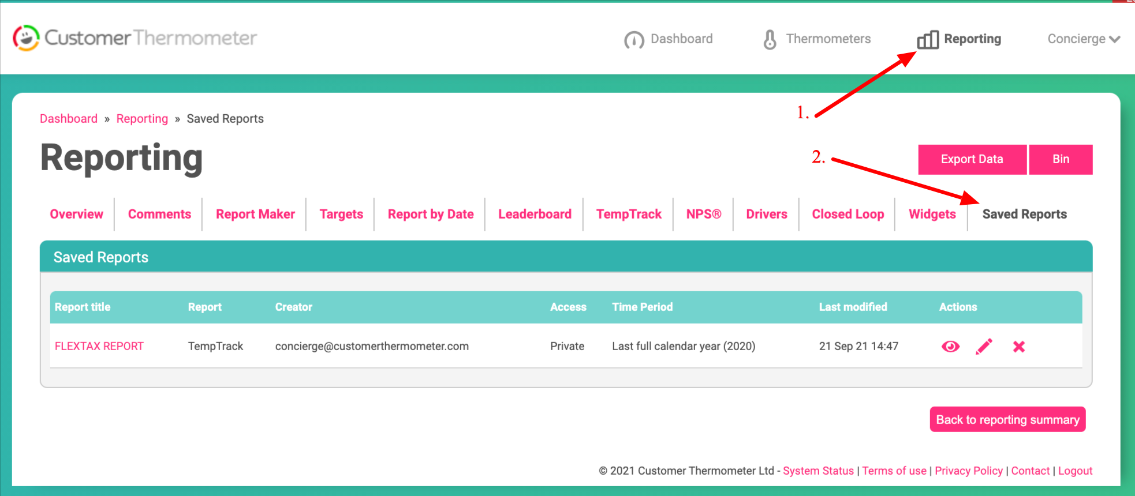Viewport: 1135px width, 496px height.
Task: Open the Privacy Policy footer link
Action: [969, 471]
